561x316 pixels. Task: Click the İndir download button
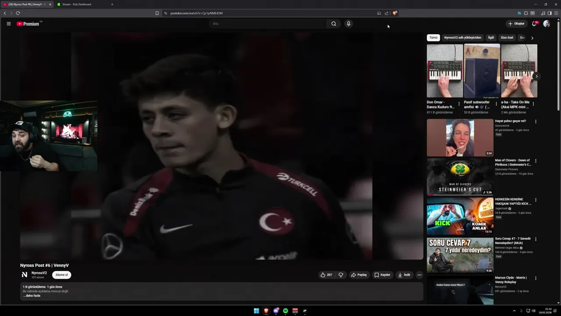point(404,275)
